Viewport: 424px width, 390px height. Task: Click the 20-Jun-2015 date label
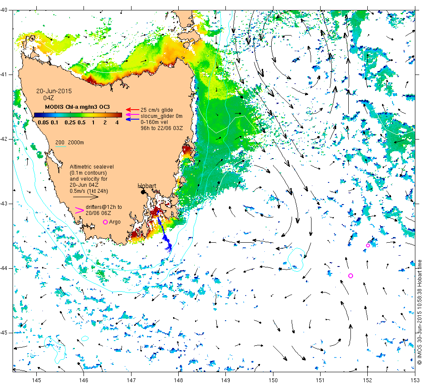click(x=54, y=91)
